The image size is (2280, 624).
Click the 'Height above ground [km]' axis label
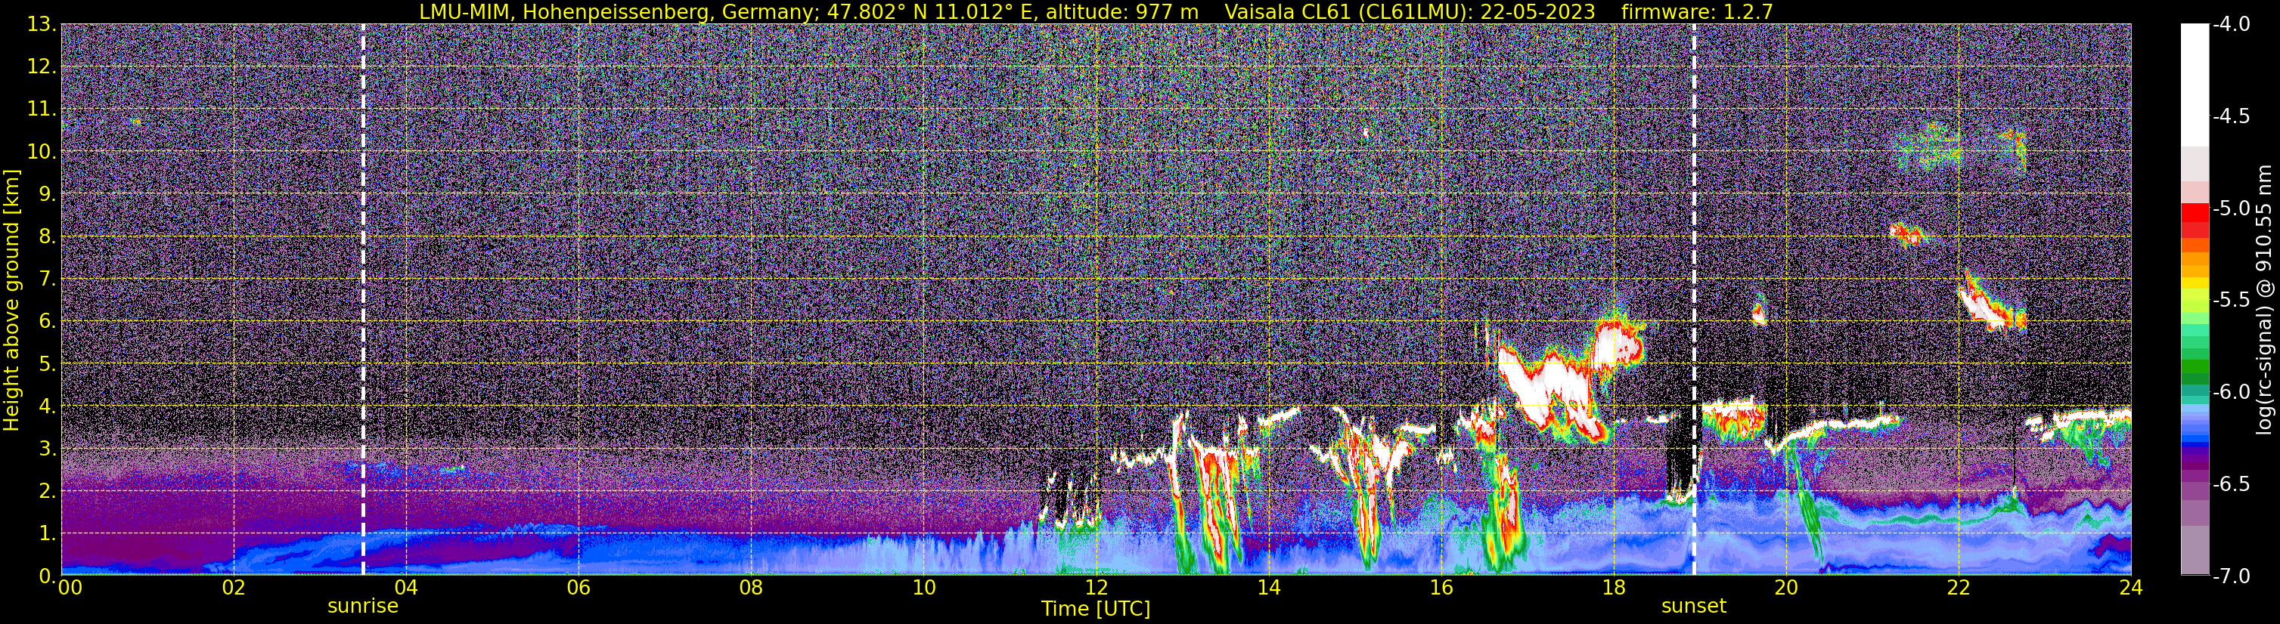click(11, 301)
